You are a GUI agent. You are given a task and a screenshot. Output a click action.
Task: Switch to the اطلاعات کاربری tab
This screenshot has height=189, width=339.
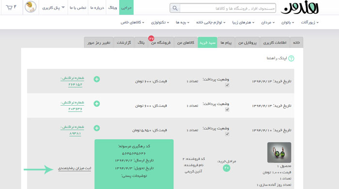tap(275, 42)
